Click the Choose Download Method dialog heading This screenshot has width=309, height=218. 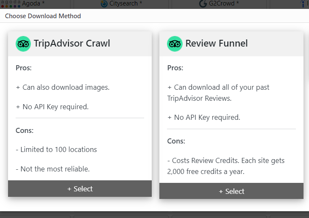click(x=43, y=16)
